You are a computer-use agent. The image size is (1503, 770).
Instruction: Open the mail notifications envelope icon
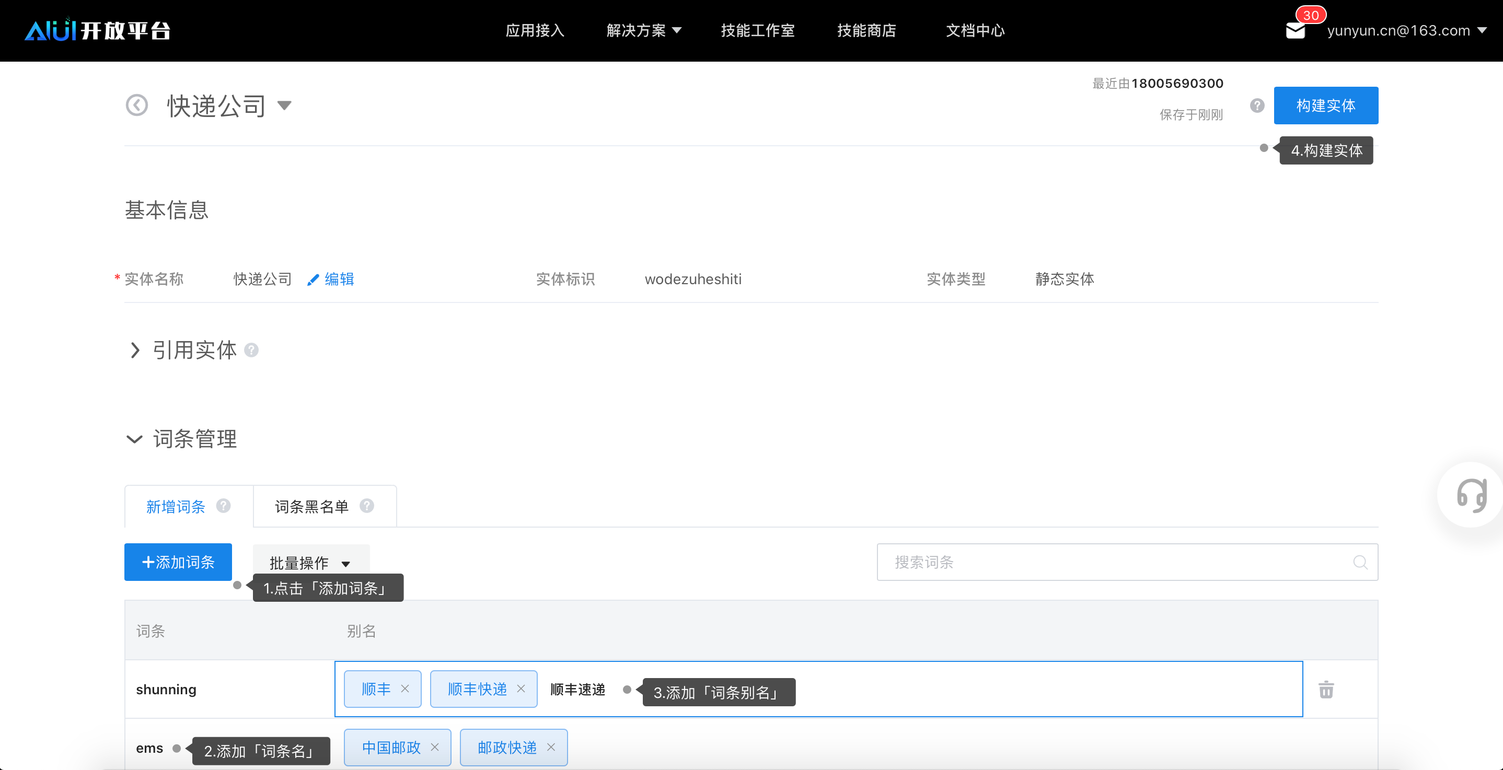coord(1294,30)
